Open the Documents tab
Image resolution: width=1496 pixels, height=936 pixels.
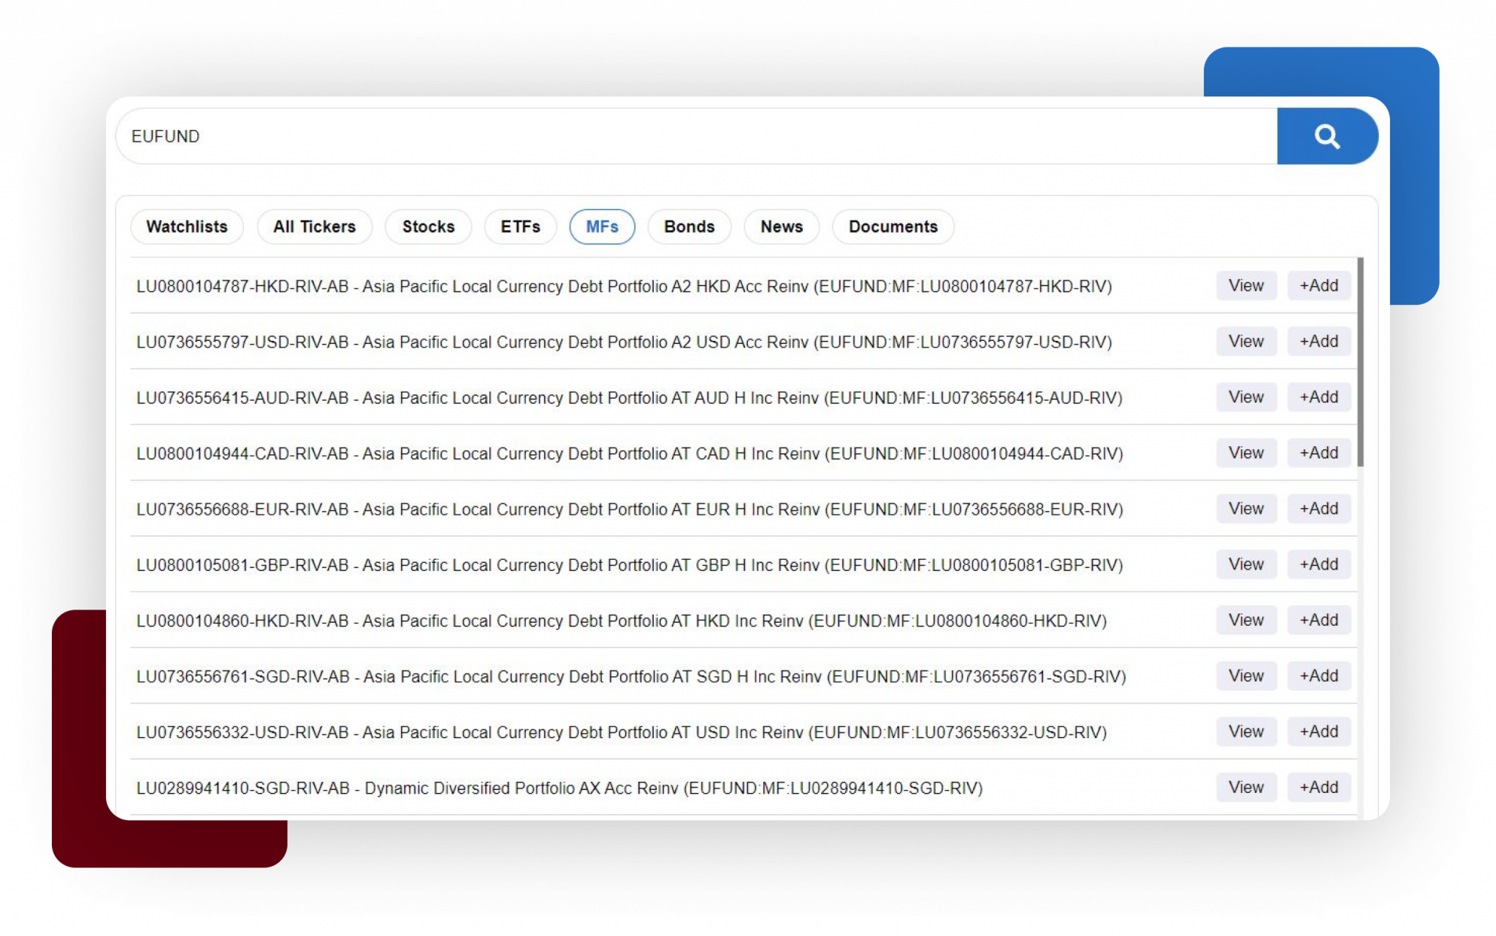pos(893,226)
